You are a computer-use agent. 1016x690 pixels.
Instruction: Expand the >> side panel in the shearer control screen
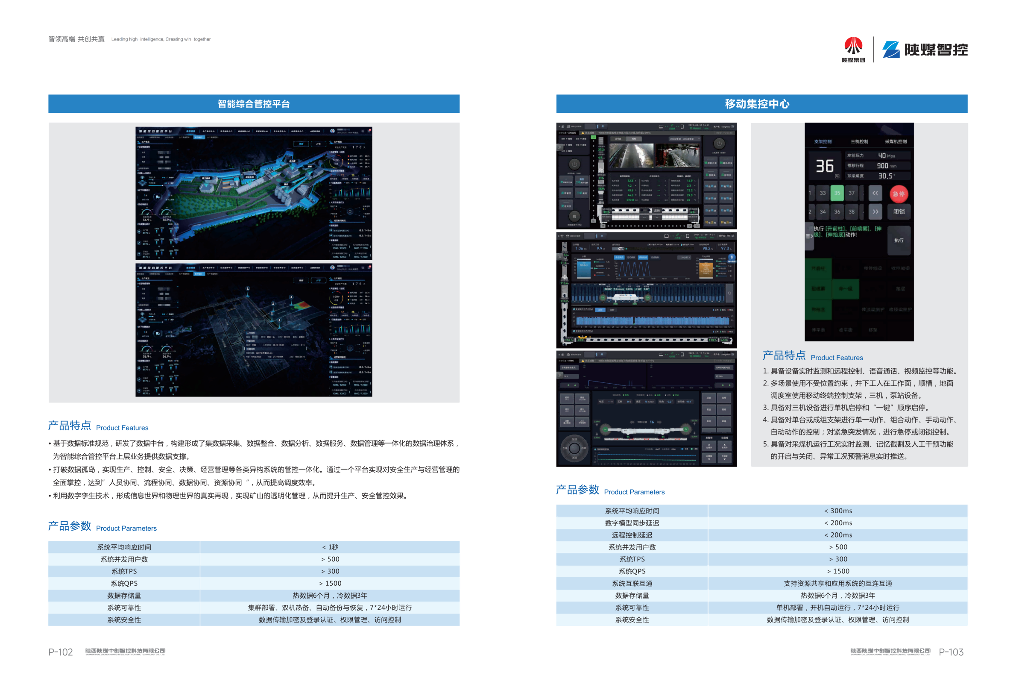pyautogui.click(x=559, y=375)
